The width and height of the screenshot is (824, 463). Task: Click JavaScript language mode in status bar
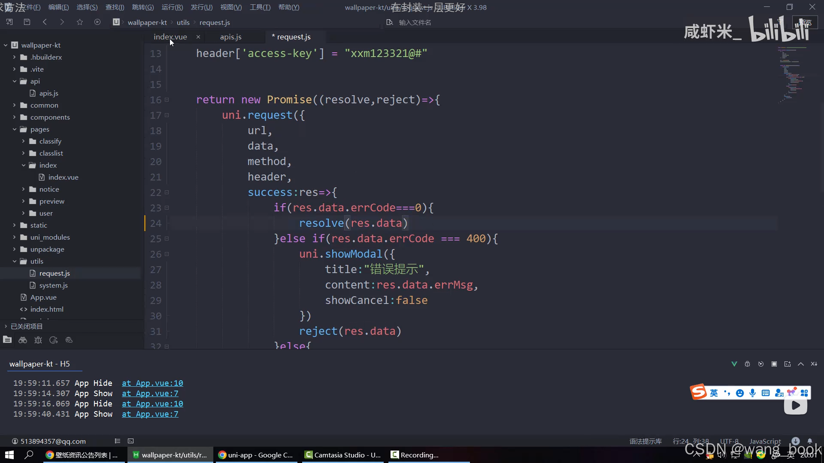point(765,441)
